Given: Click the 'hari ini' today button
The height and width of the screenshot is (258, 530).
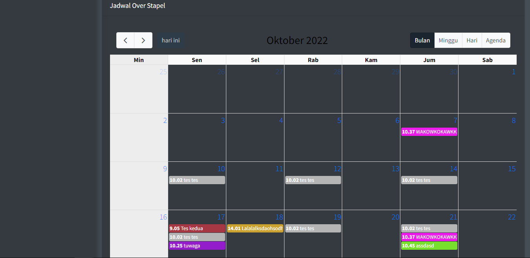Looking at the screenshot, I should (171, 40).
